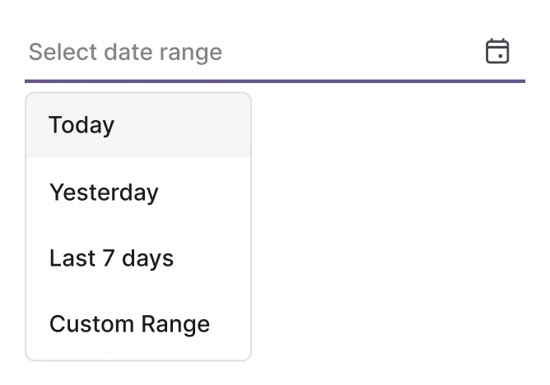Click the highlighted Today menu row
This screenshot has width=550, height=385.
[138, 125]
